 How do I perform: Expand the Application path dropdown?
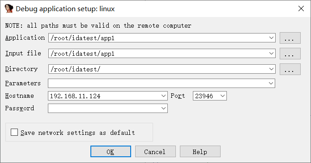coord(271,38)
